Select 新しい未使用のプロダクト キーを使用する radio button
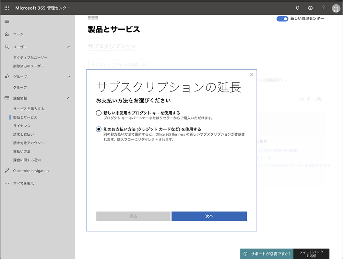This screenshot has width=343, height=259. 99,113
